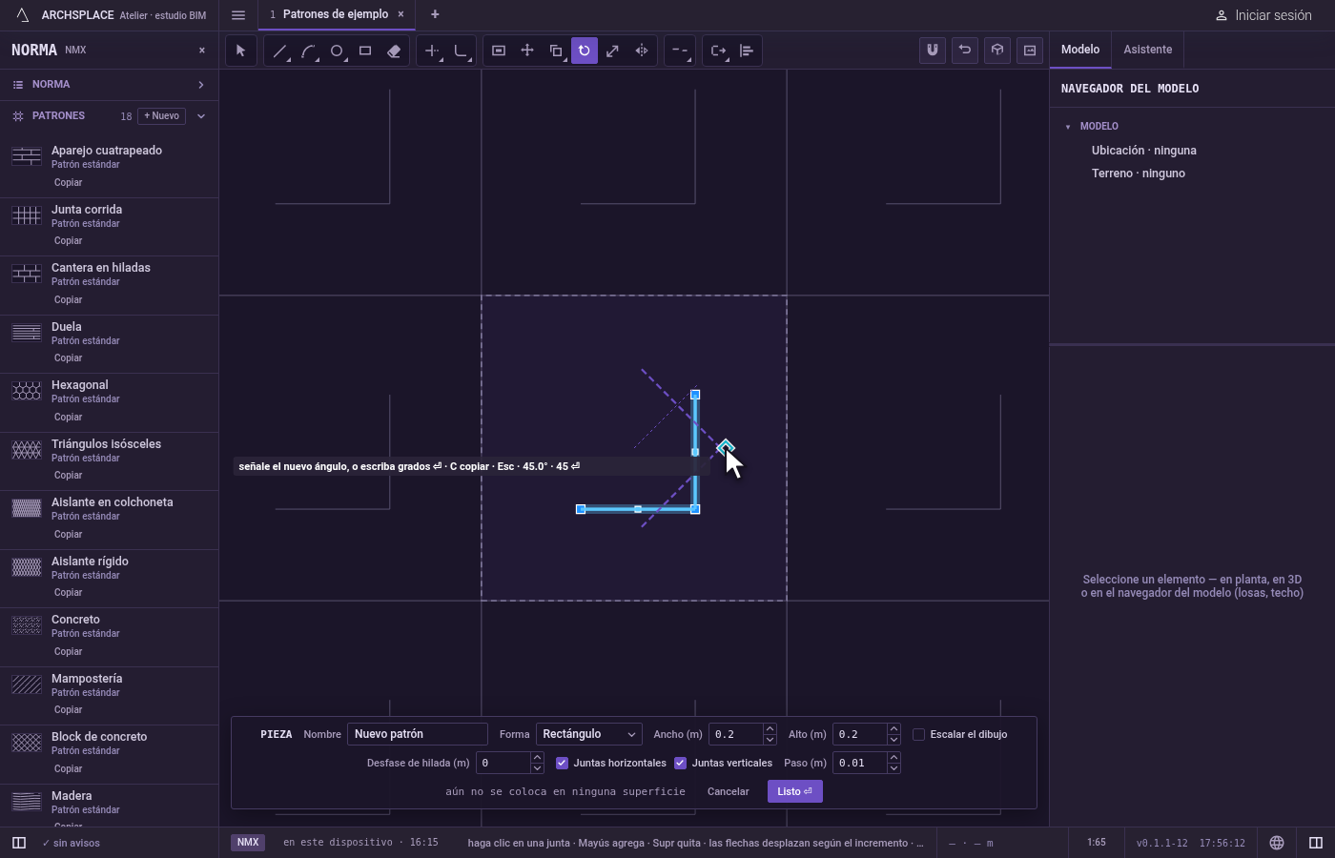This screenshot has height=858, width=1335.
Task: Collapse the MODELO tree node
Action: pyautogui.click(x=1068, y=126)
